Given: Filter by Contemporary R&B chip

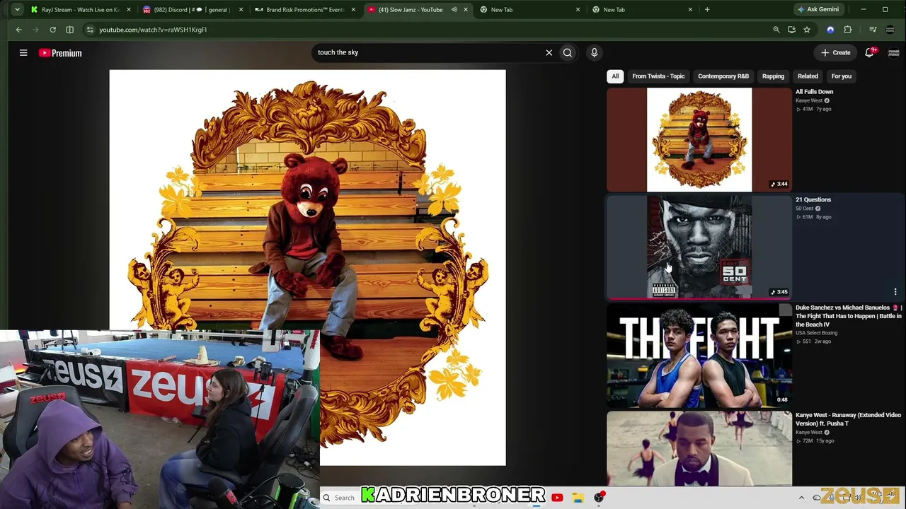Looking at the screenshot, I should coord(723,76).
